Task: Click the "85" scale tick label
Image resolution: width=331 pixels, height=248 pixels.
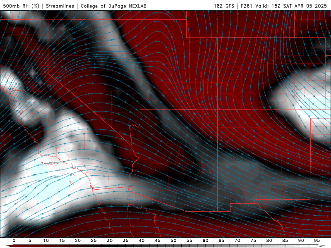Action: 285,241
